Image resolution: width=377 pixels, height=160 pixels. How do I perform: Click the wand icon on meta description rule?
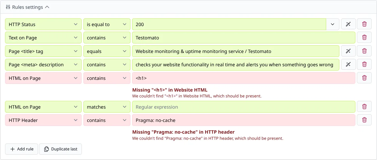pyautogui.click(x=348, y=64)
